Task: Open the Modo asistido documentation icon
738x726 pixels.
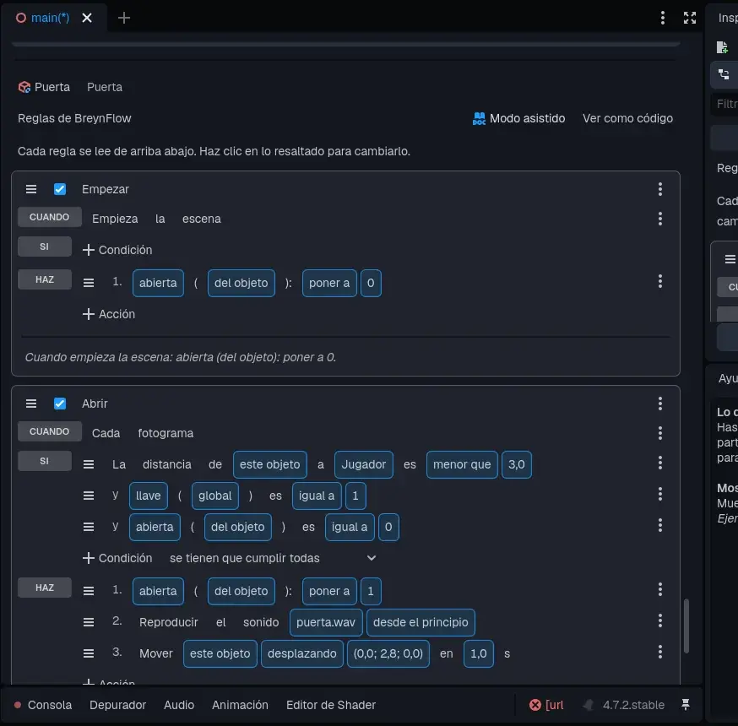Action: pyautogui.click(x=479, y=118)
